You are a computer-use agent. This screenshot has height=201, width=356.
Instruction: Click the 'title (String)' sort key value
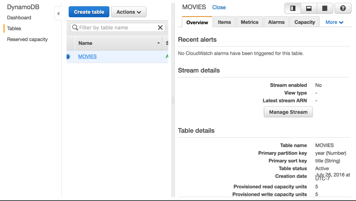328,161
